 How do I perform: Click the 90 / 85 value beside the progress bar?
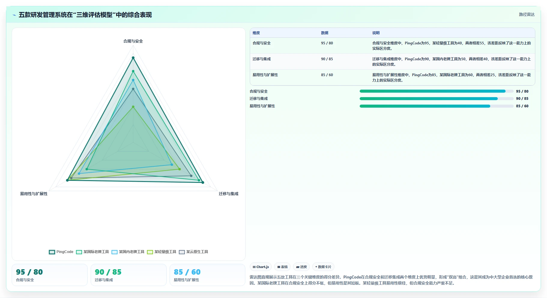click(522, 99)
